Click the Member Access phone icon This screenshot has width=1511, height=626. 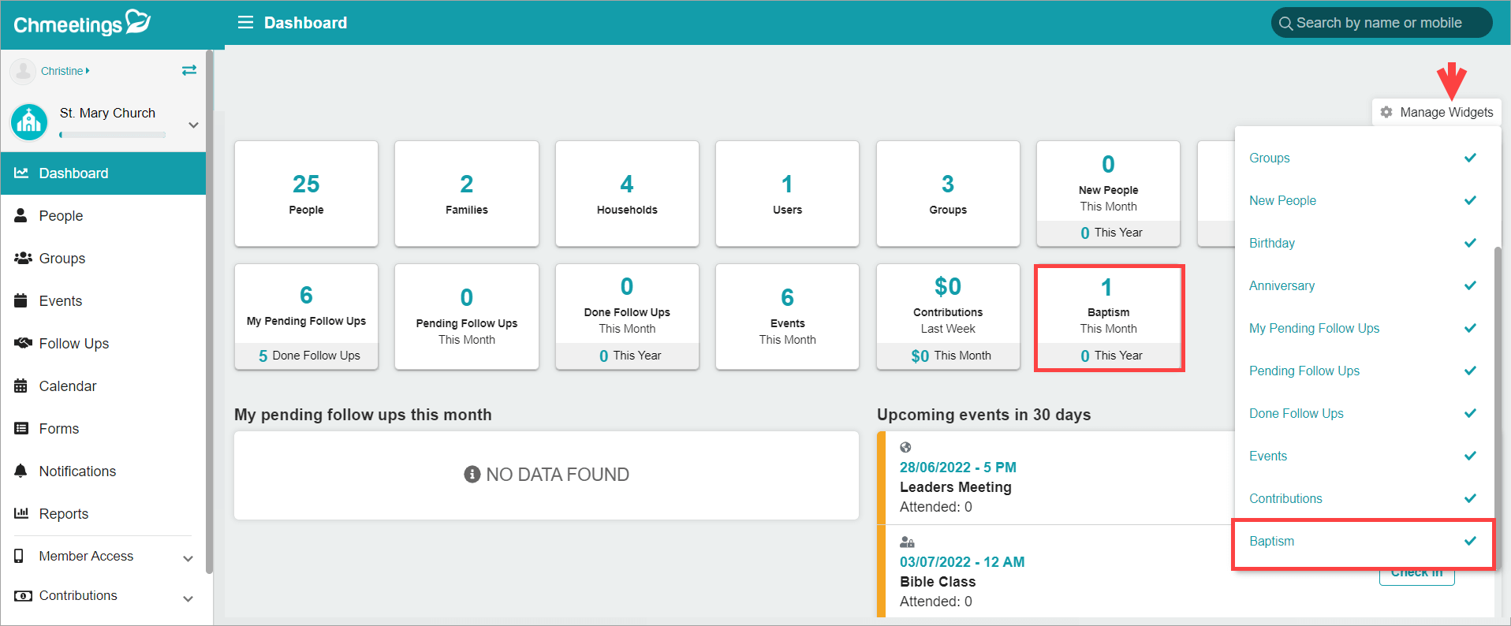click(x=19, y=556)
